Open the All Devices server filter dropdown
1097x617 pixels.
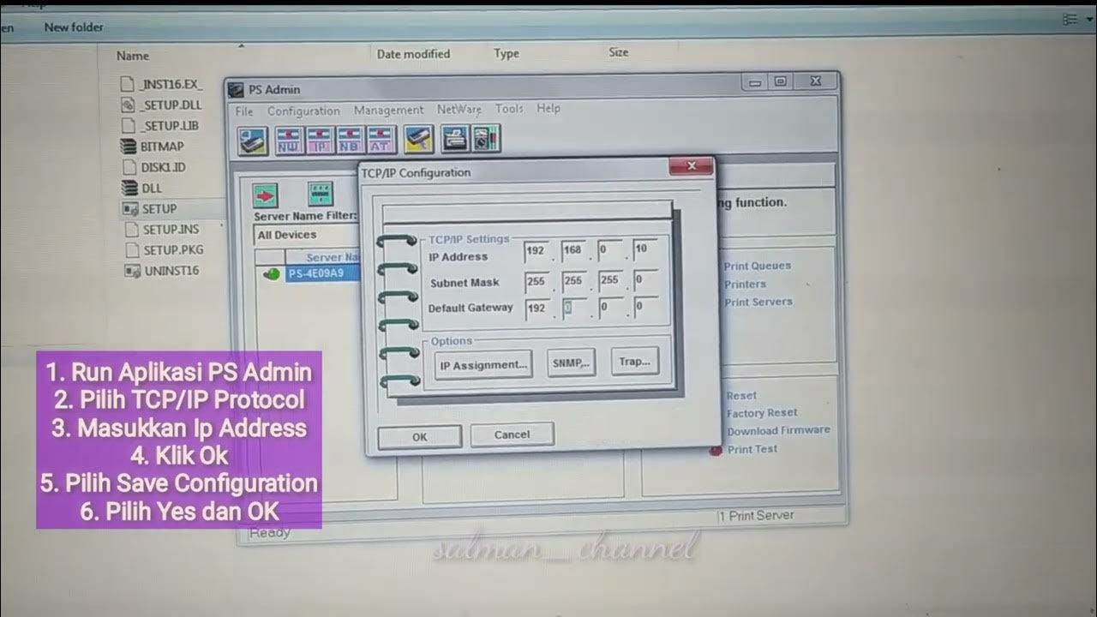click(306, 235)
